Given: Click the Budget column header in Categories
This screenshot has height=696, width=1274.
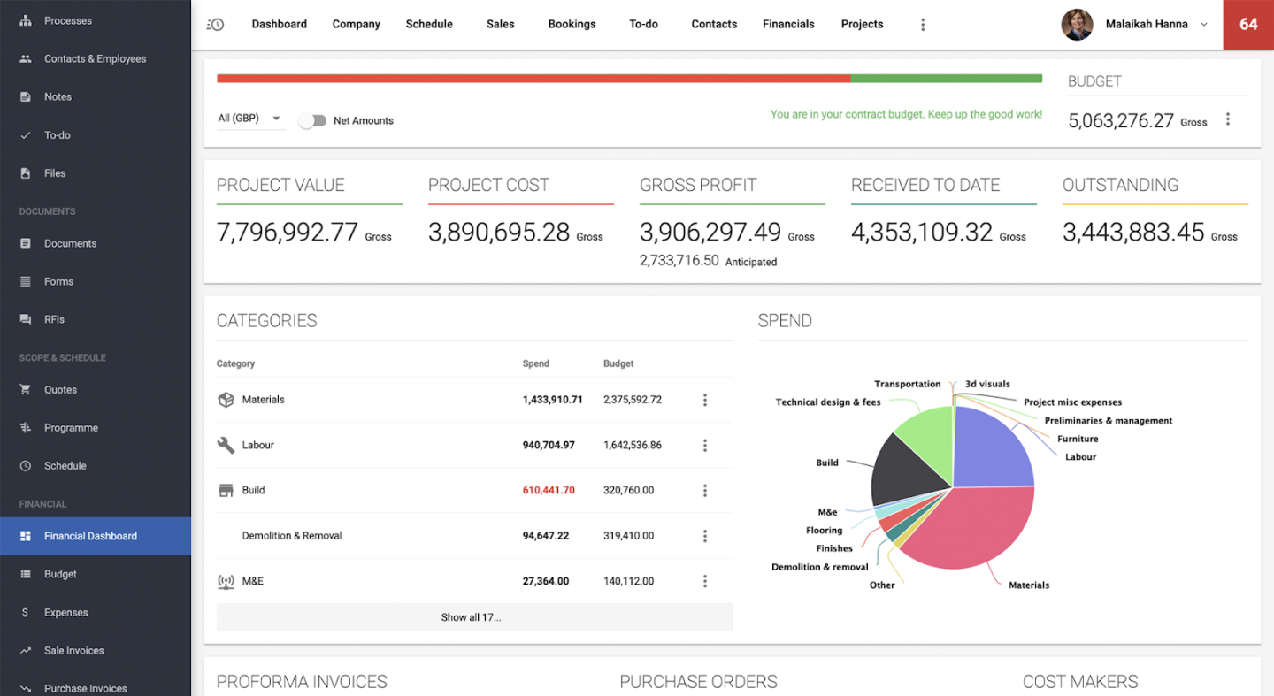Looking at the screenshot, I should [x=618, y=363].
